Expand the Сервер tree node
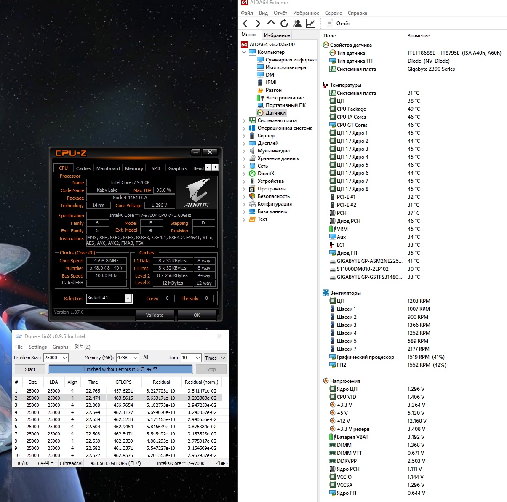 (244, 136)
